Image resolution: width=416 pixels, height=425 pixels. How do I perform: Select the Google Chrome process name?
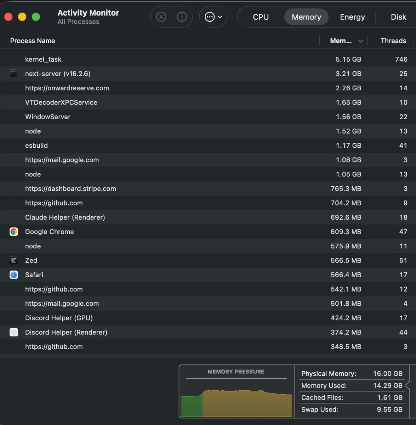coord(50,232)
